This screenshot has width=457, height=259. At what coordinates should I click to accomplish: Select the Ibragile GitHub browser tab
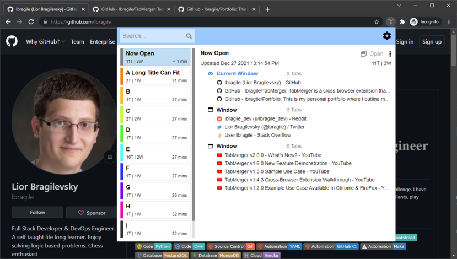click(x=46, y=9)
